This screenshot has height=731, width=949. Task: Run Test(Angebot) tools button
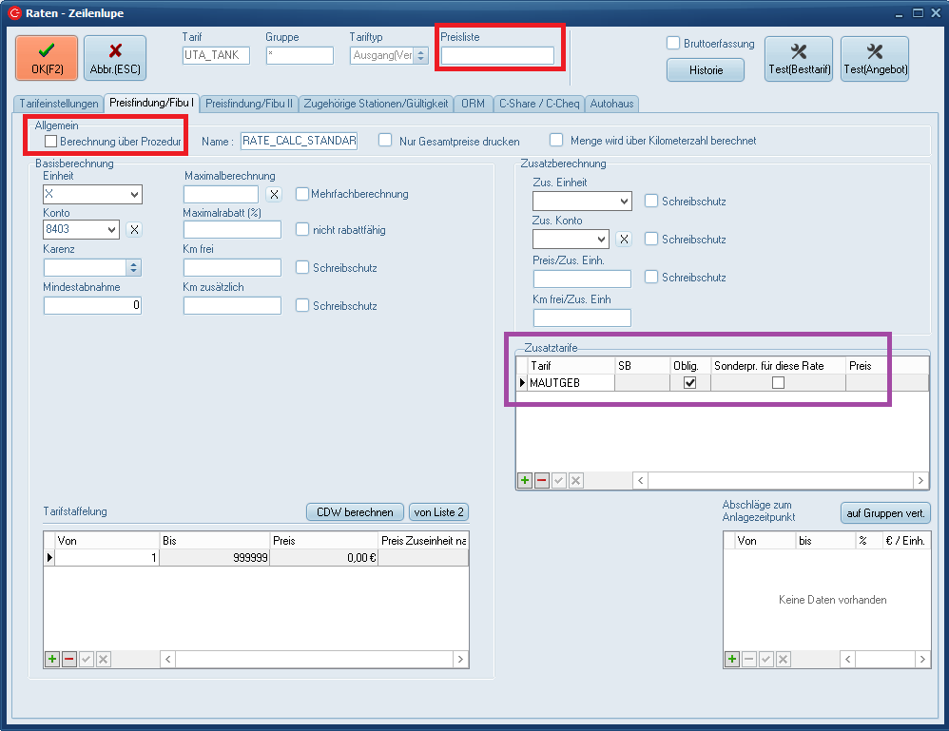point(875,58)
